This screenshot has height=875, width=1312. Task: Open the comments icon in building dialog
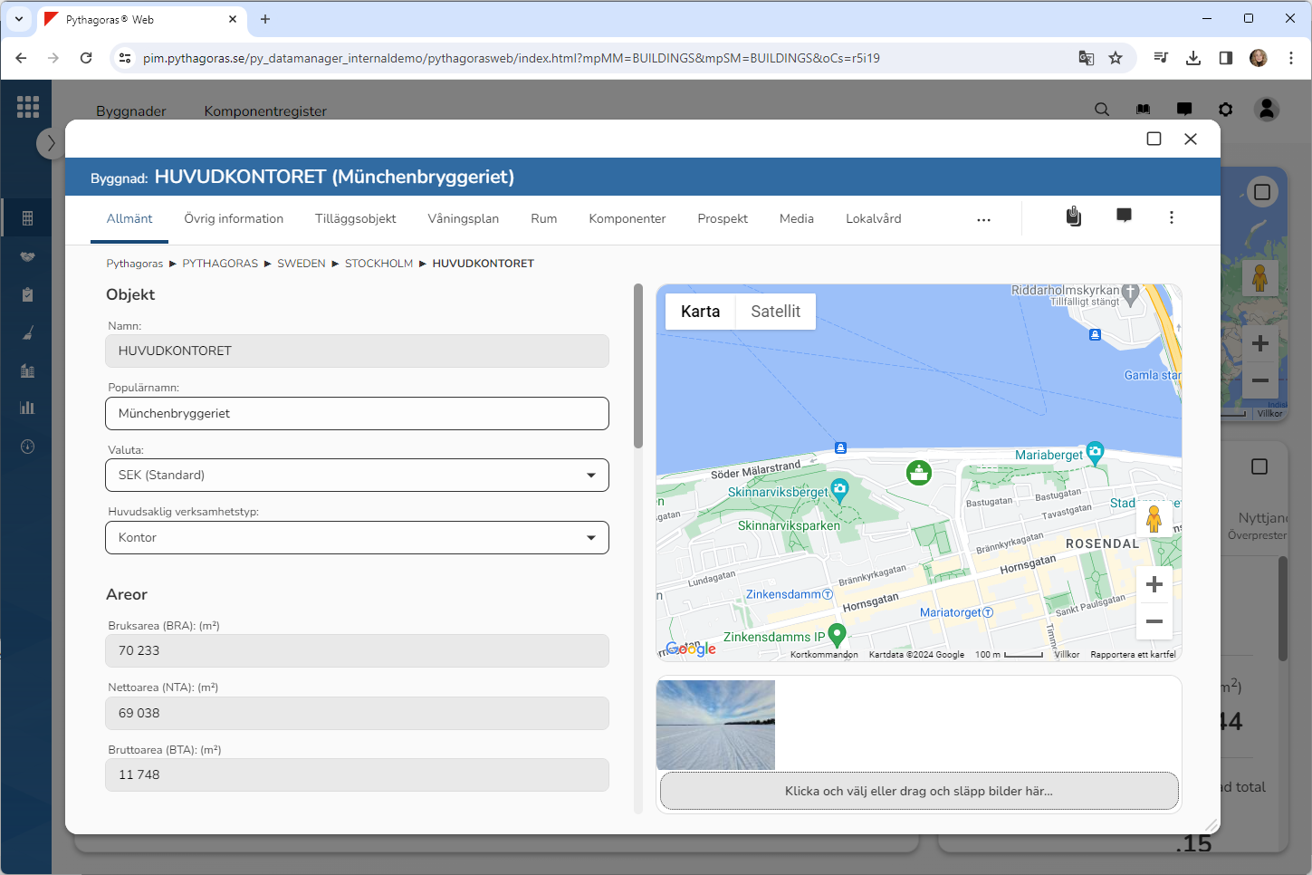point(1124,216)
